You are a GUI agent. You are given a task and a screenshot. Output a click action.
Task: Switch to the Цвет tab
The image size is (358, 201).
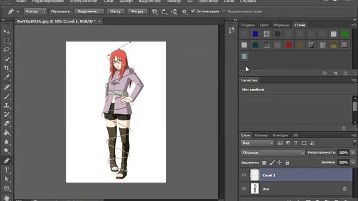(x=264, y=25)
